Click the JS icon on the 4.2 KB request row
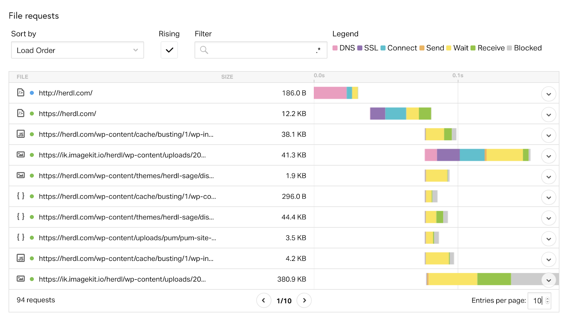This screenshot has height=325, width=570. pos(21,258)
